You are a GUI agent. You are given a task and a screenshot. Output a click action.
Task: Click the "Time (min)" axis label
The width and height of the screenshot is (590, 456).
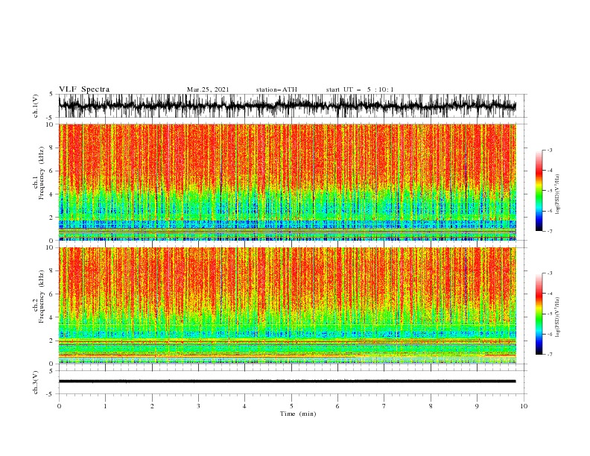pos(298,414)
